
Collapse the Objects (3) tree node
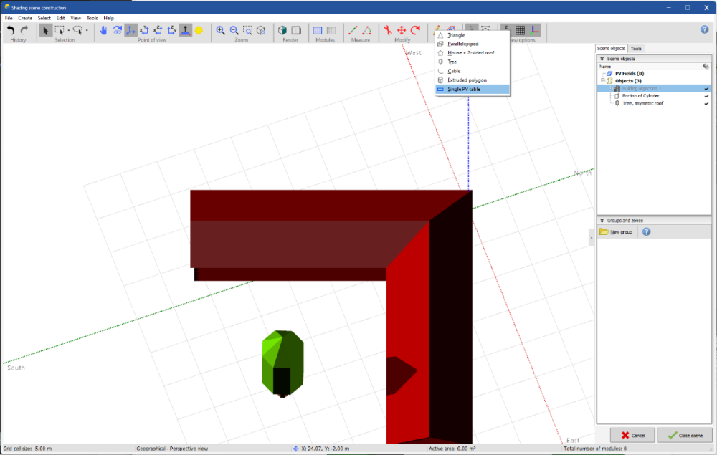point(603,81)
